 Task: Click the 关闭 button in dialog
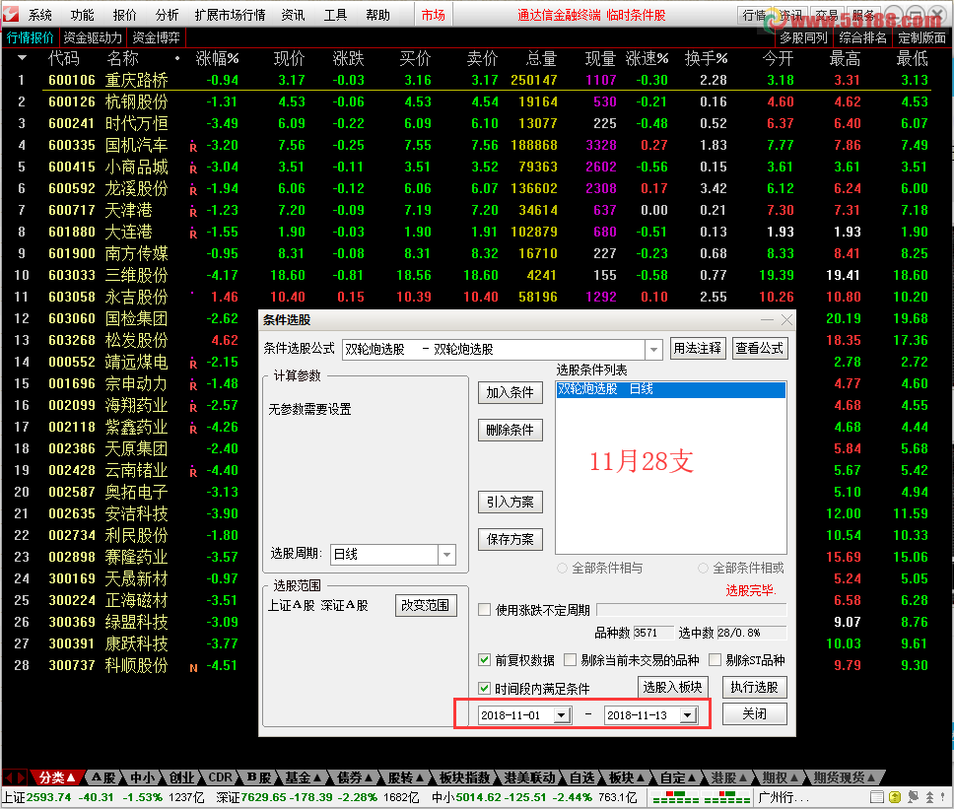755,713
